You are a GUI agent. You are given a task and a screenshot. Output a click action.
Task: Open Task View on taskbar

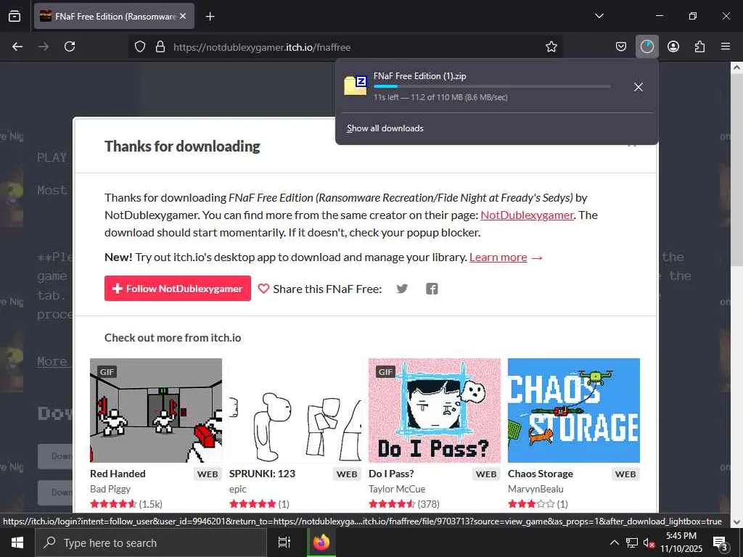[x=284, y=542]
